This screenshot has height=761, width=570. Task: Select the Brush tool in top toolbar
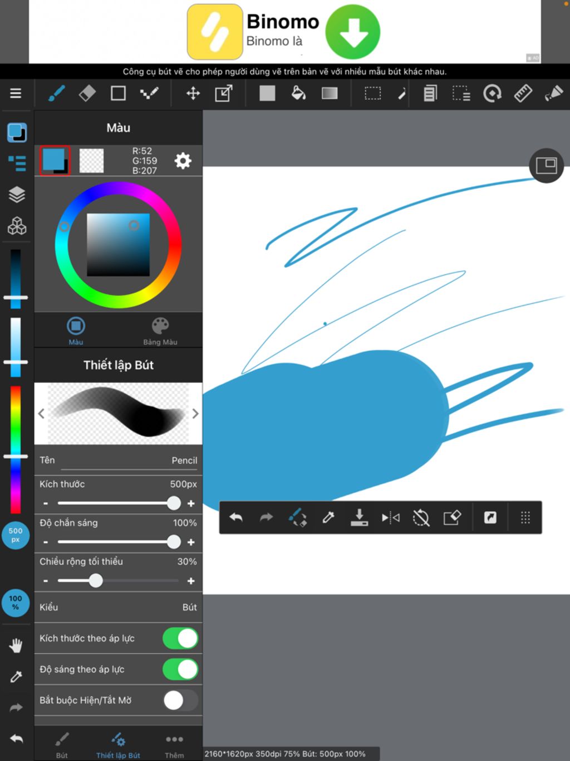pos(56,93)
